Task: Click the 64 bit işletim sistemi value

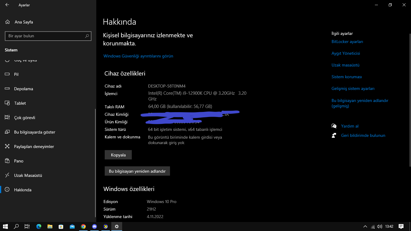Action: click(x=185, y=129)
